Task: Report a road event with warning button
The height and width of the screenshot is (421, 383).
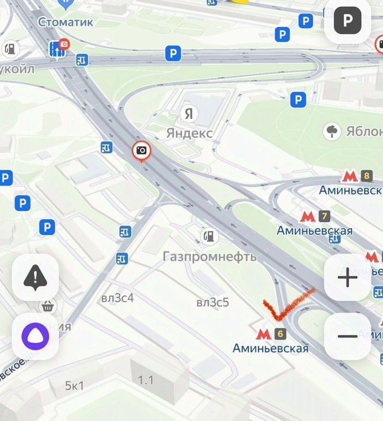Action: (x=35, y=277)
